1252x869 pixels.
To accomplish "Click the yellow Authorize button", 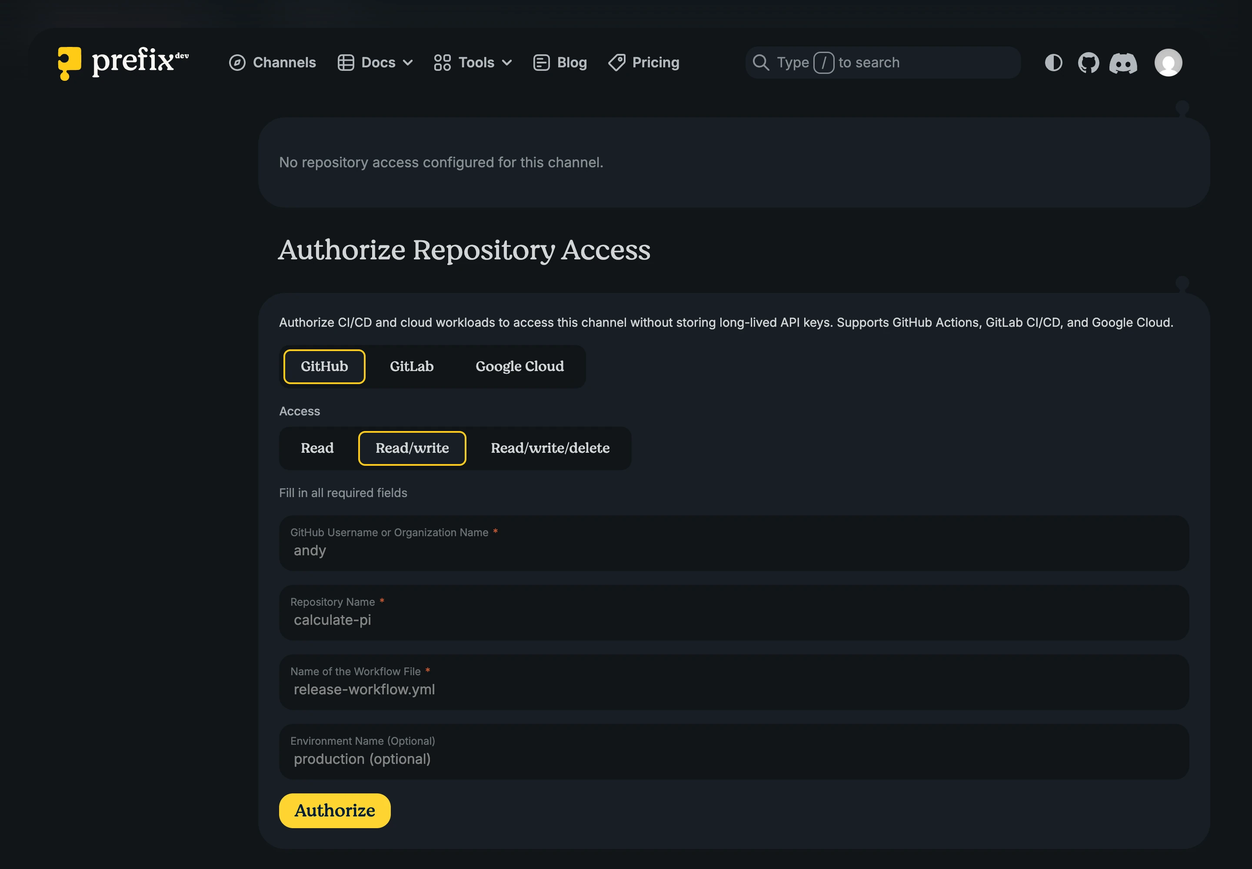I will (335, 811).
